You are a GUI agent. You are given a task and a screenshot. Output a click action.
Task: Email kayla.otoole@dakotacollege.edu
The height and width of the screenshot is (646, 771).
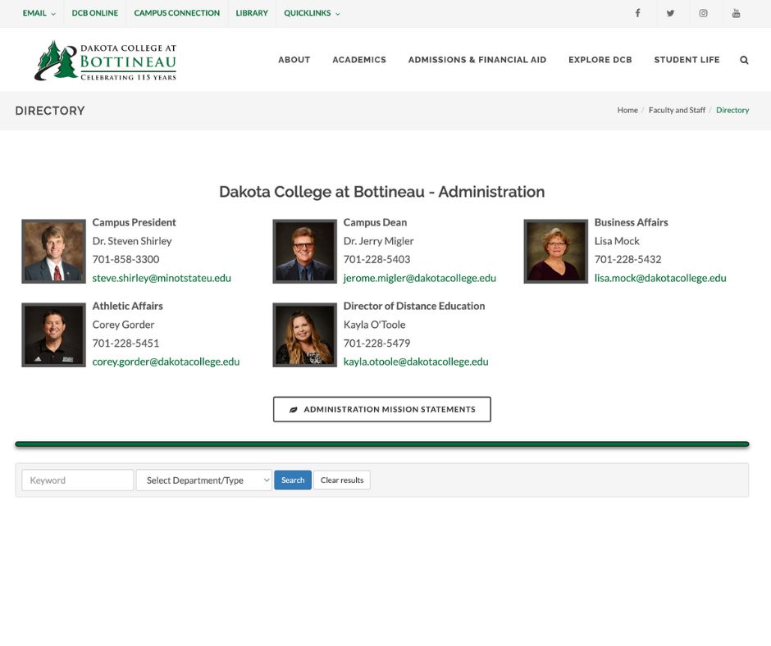(x=416, y=362)
